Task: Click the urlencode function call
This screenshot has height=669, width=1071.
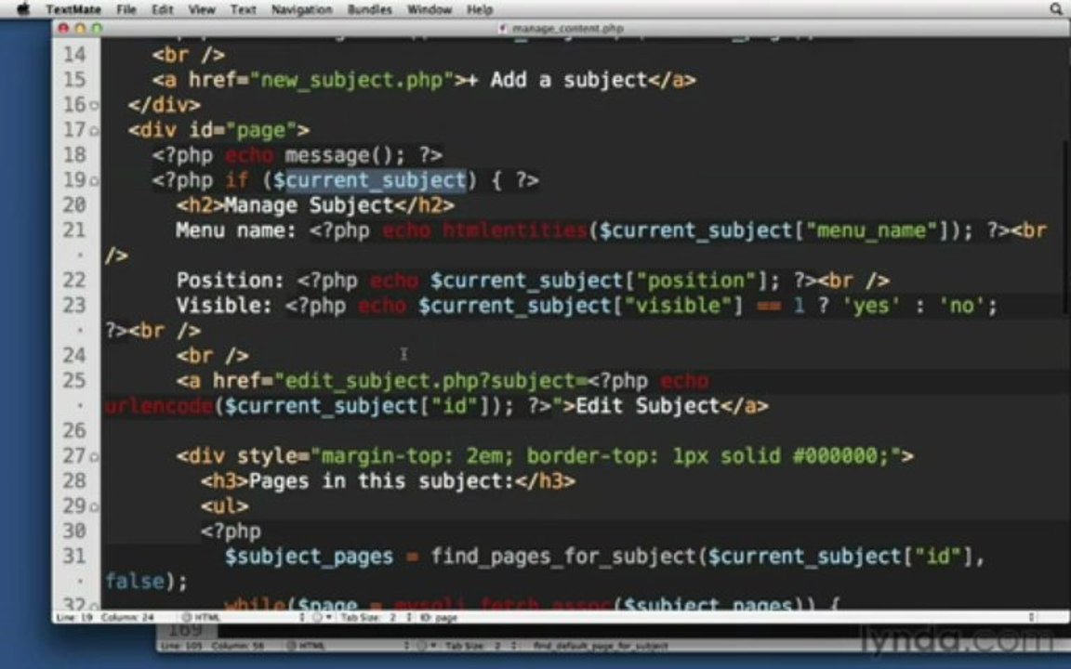Action: pos(159,406)
